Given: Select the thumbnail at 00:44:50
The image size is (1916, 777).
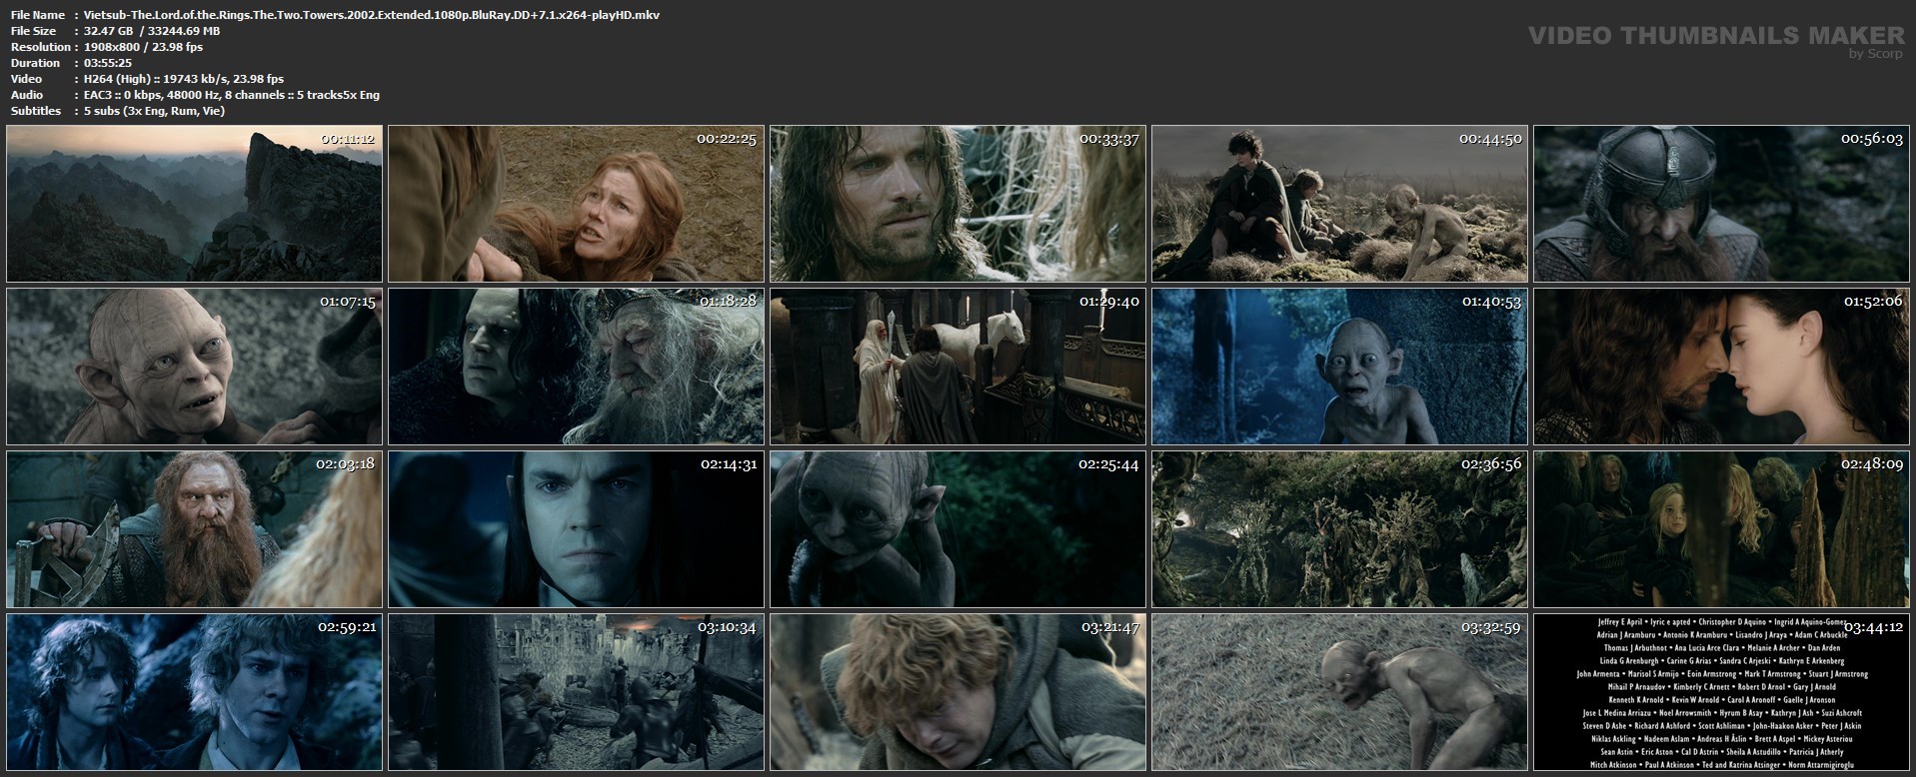Looking at the screenshot, I should click(1339, 204).
